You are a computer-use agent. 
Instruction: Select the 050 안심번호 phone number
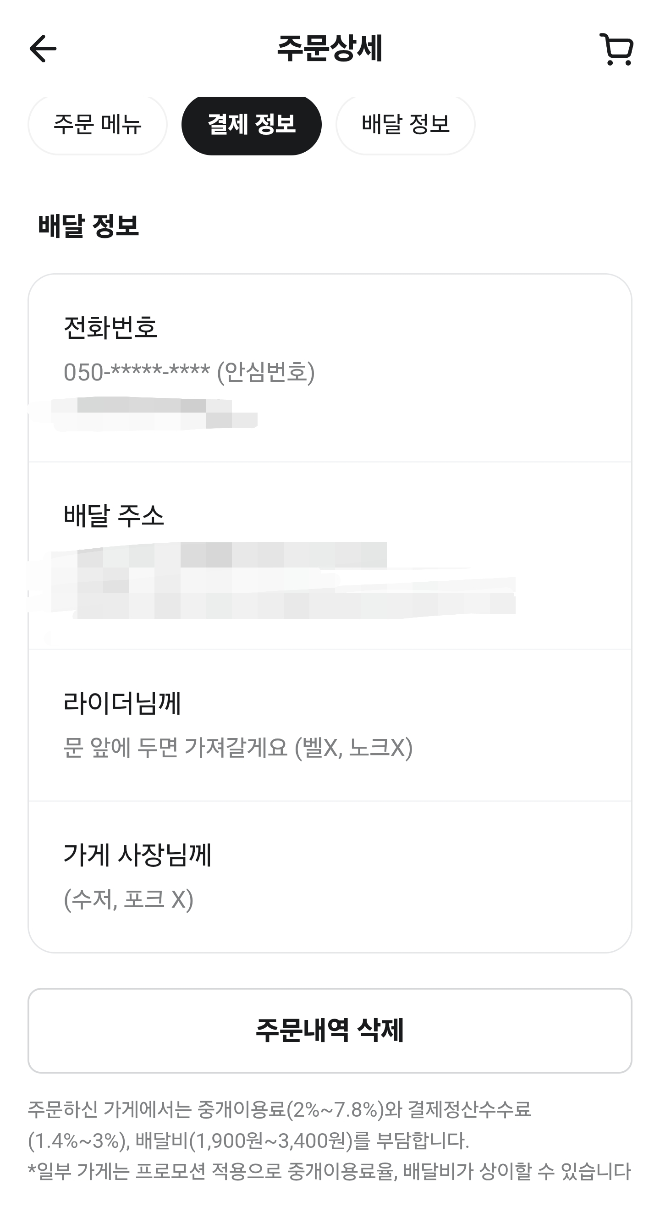[189, 373]
